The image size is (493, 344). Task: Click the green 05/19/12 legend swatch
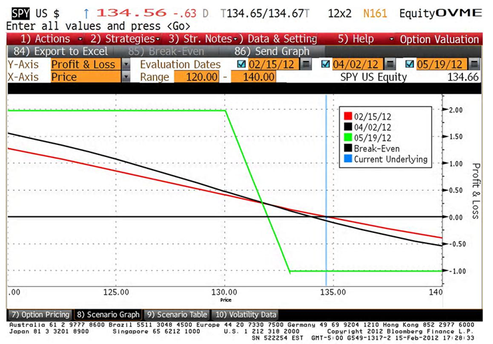pyautogui.click(x=348, y=138)
